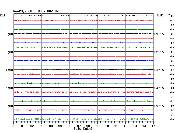Click the DC offset value "-12"
175x133 pixels.
(172, 88)
